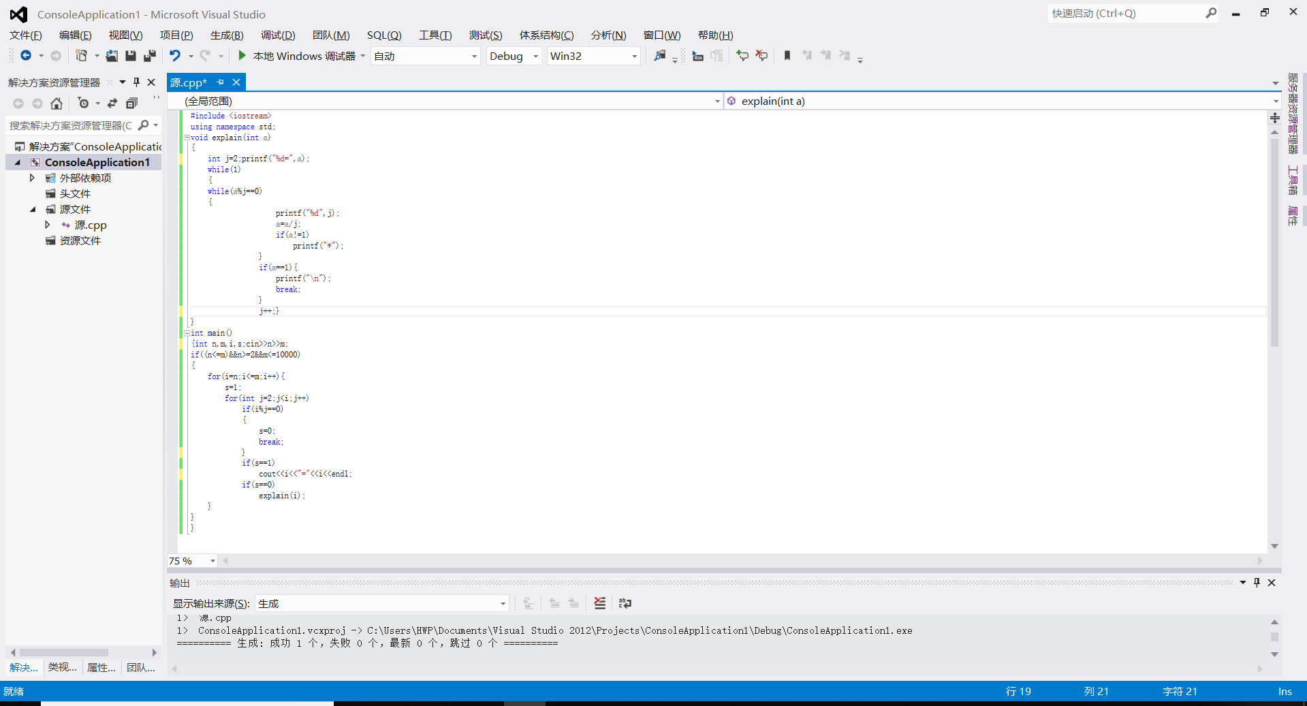Toggle auto-hide pin of output panel
Screen dimensions: 1307x706
1257,583
